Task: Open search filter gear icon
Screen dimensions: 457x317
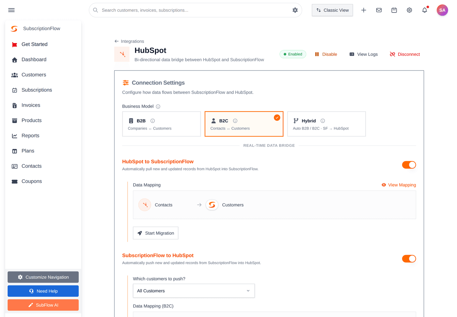Action: tap(295, 10)
